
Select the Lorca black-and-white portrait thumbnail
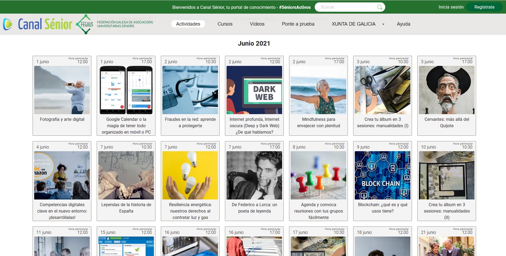254,175
